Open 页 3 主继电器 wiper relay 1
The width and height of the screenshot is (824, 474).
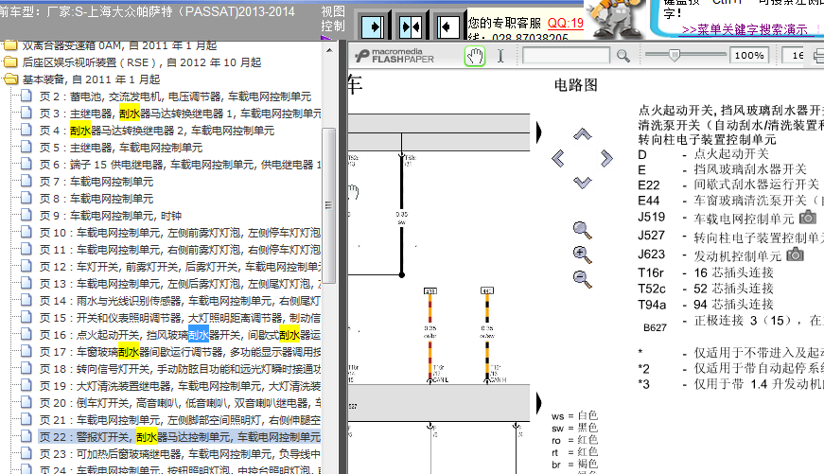180,114
